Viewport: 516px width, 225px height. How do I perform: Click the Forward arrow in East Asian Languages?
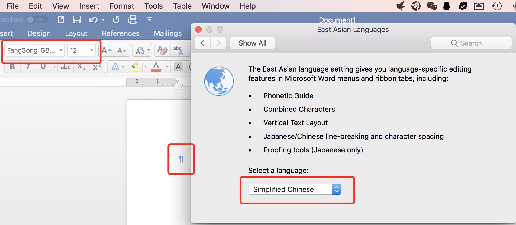(218, 43)
